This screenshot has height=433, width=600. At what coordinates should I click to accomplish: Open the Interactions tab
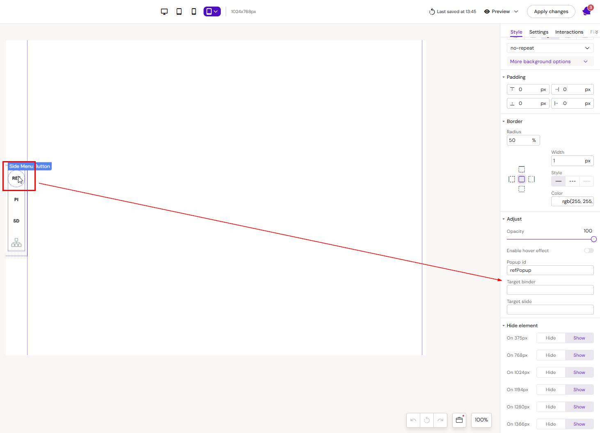coord(569,32)
